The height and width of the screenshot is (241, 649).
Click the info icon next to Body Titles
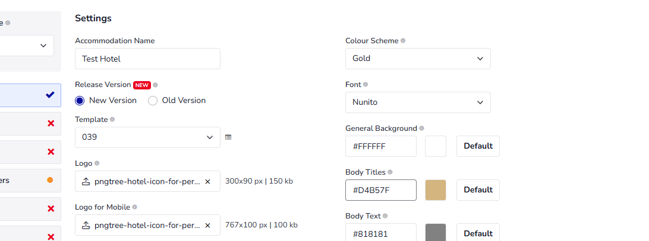[x=390, y=172]
